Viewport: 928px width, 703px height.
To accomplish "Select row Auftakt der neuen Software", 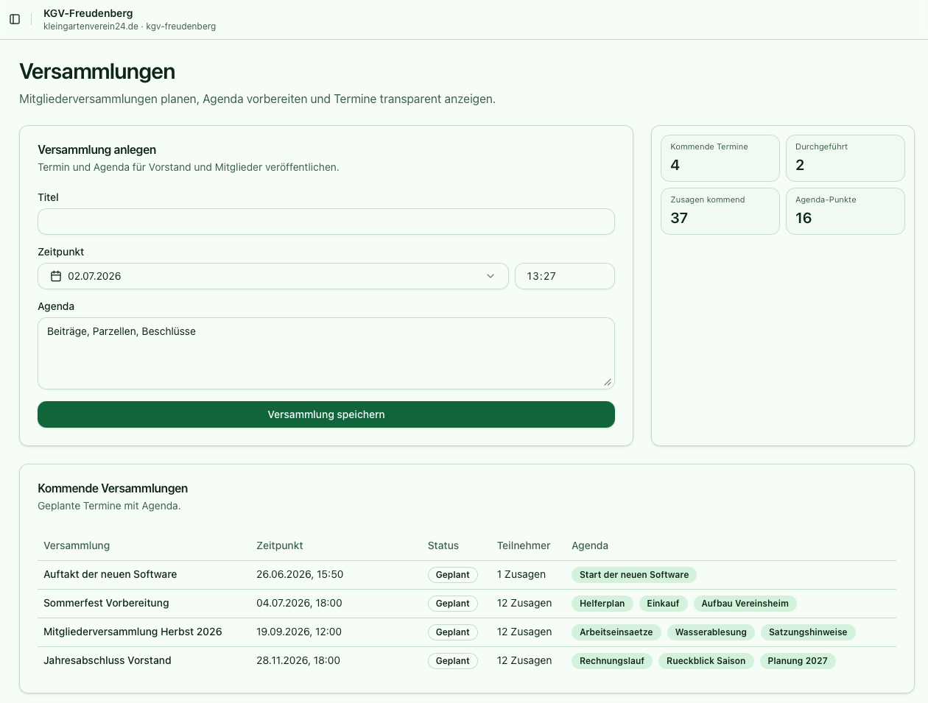I will (x=467, y=575).
